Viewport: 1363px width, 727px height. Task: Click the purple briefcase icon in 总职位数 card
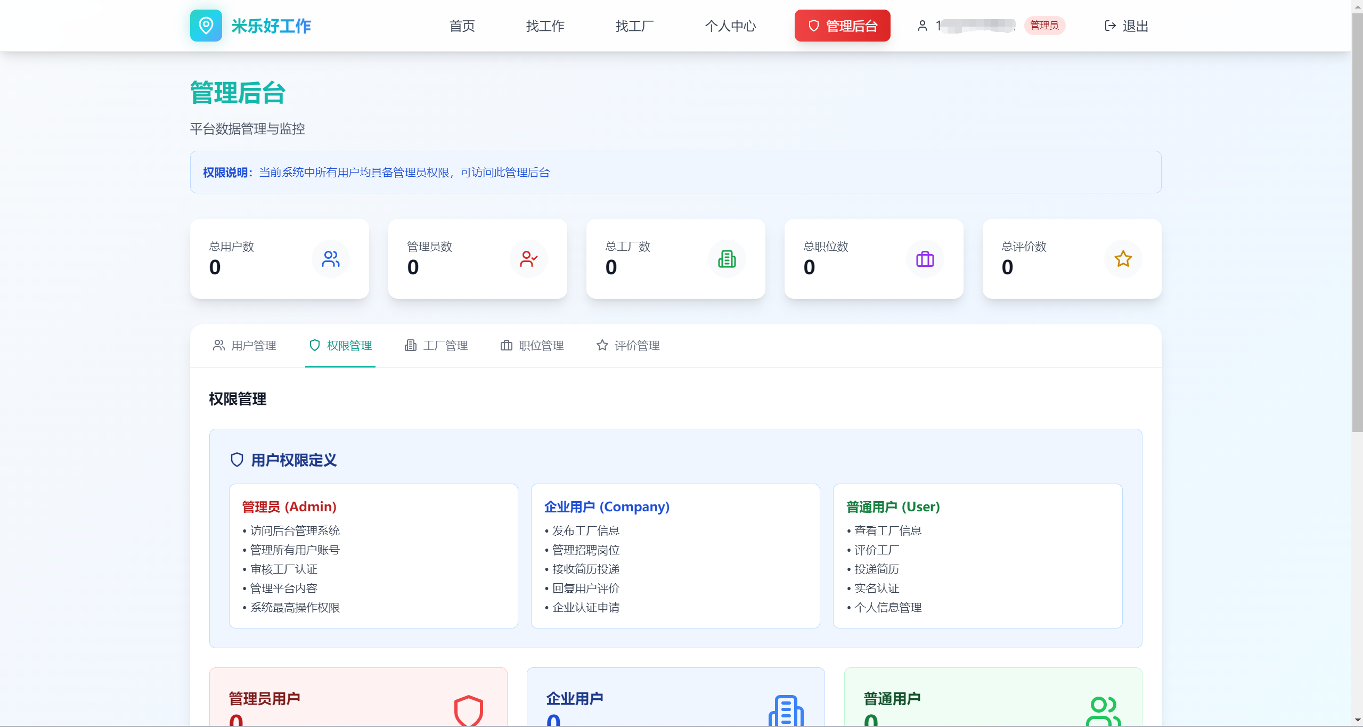[925, 259]
